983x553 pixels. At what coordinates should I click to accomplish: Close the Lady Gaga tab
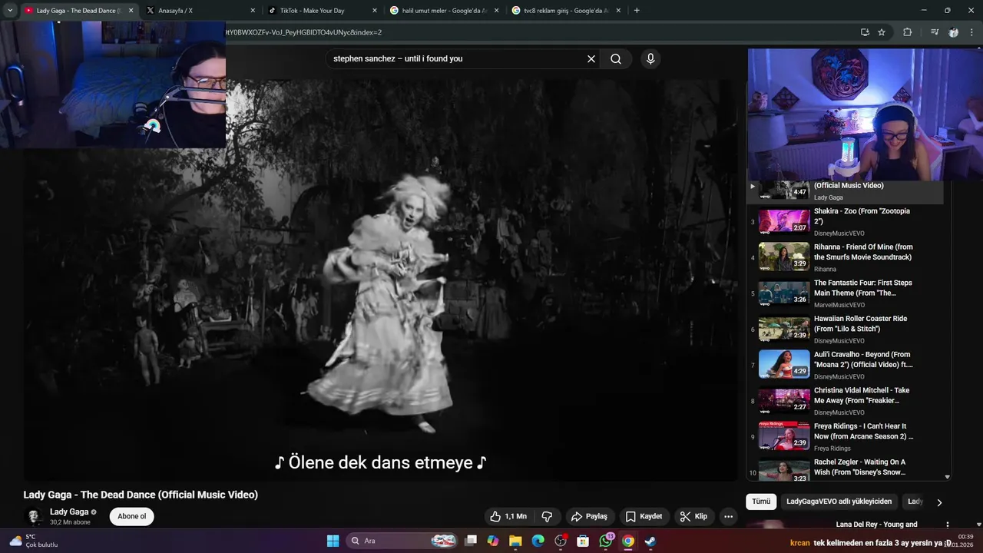click(131, 11)
